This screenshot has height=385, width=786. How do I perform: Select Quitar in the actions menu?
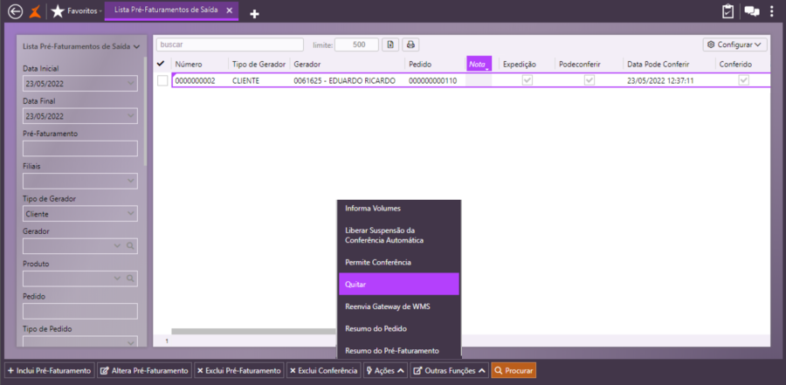[399, 284]
